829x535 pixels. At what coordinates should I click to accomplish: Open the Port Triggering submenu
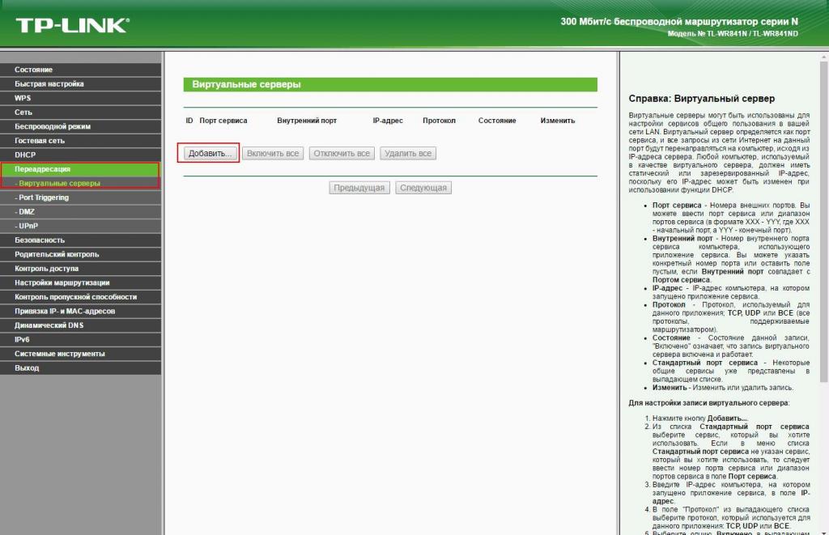pos(80,197)
